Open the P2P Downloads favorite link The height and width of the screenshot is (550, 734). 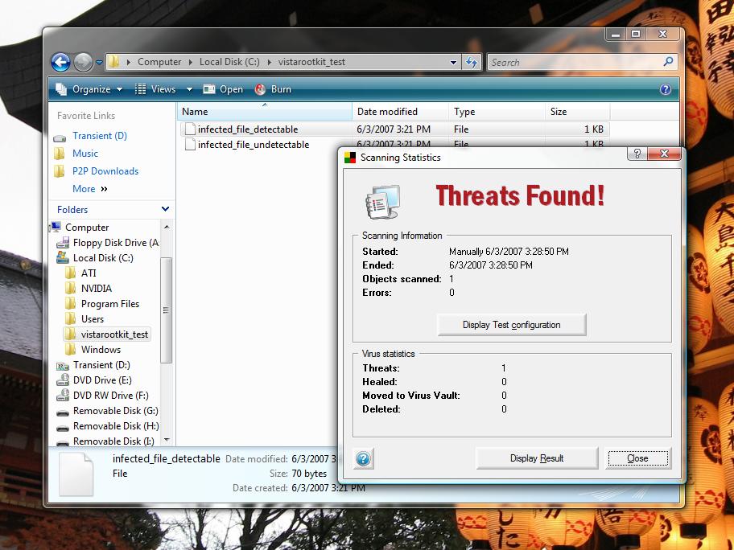[x=105, y=171]
